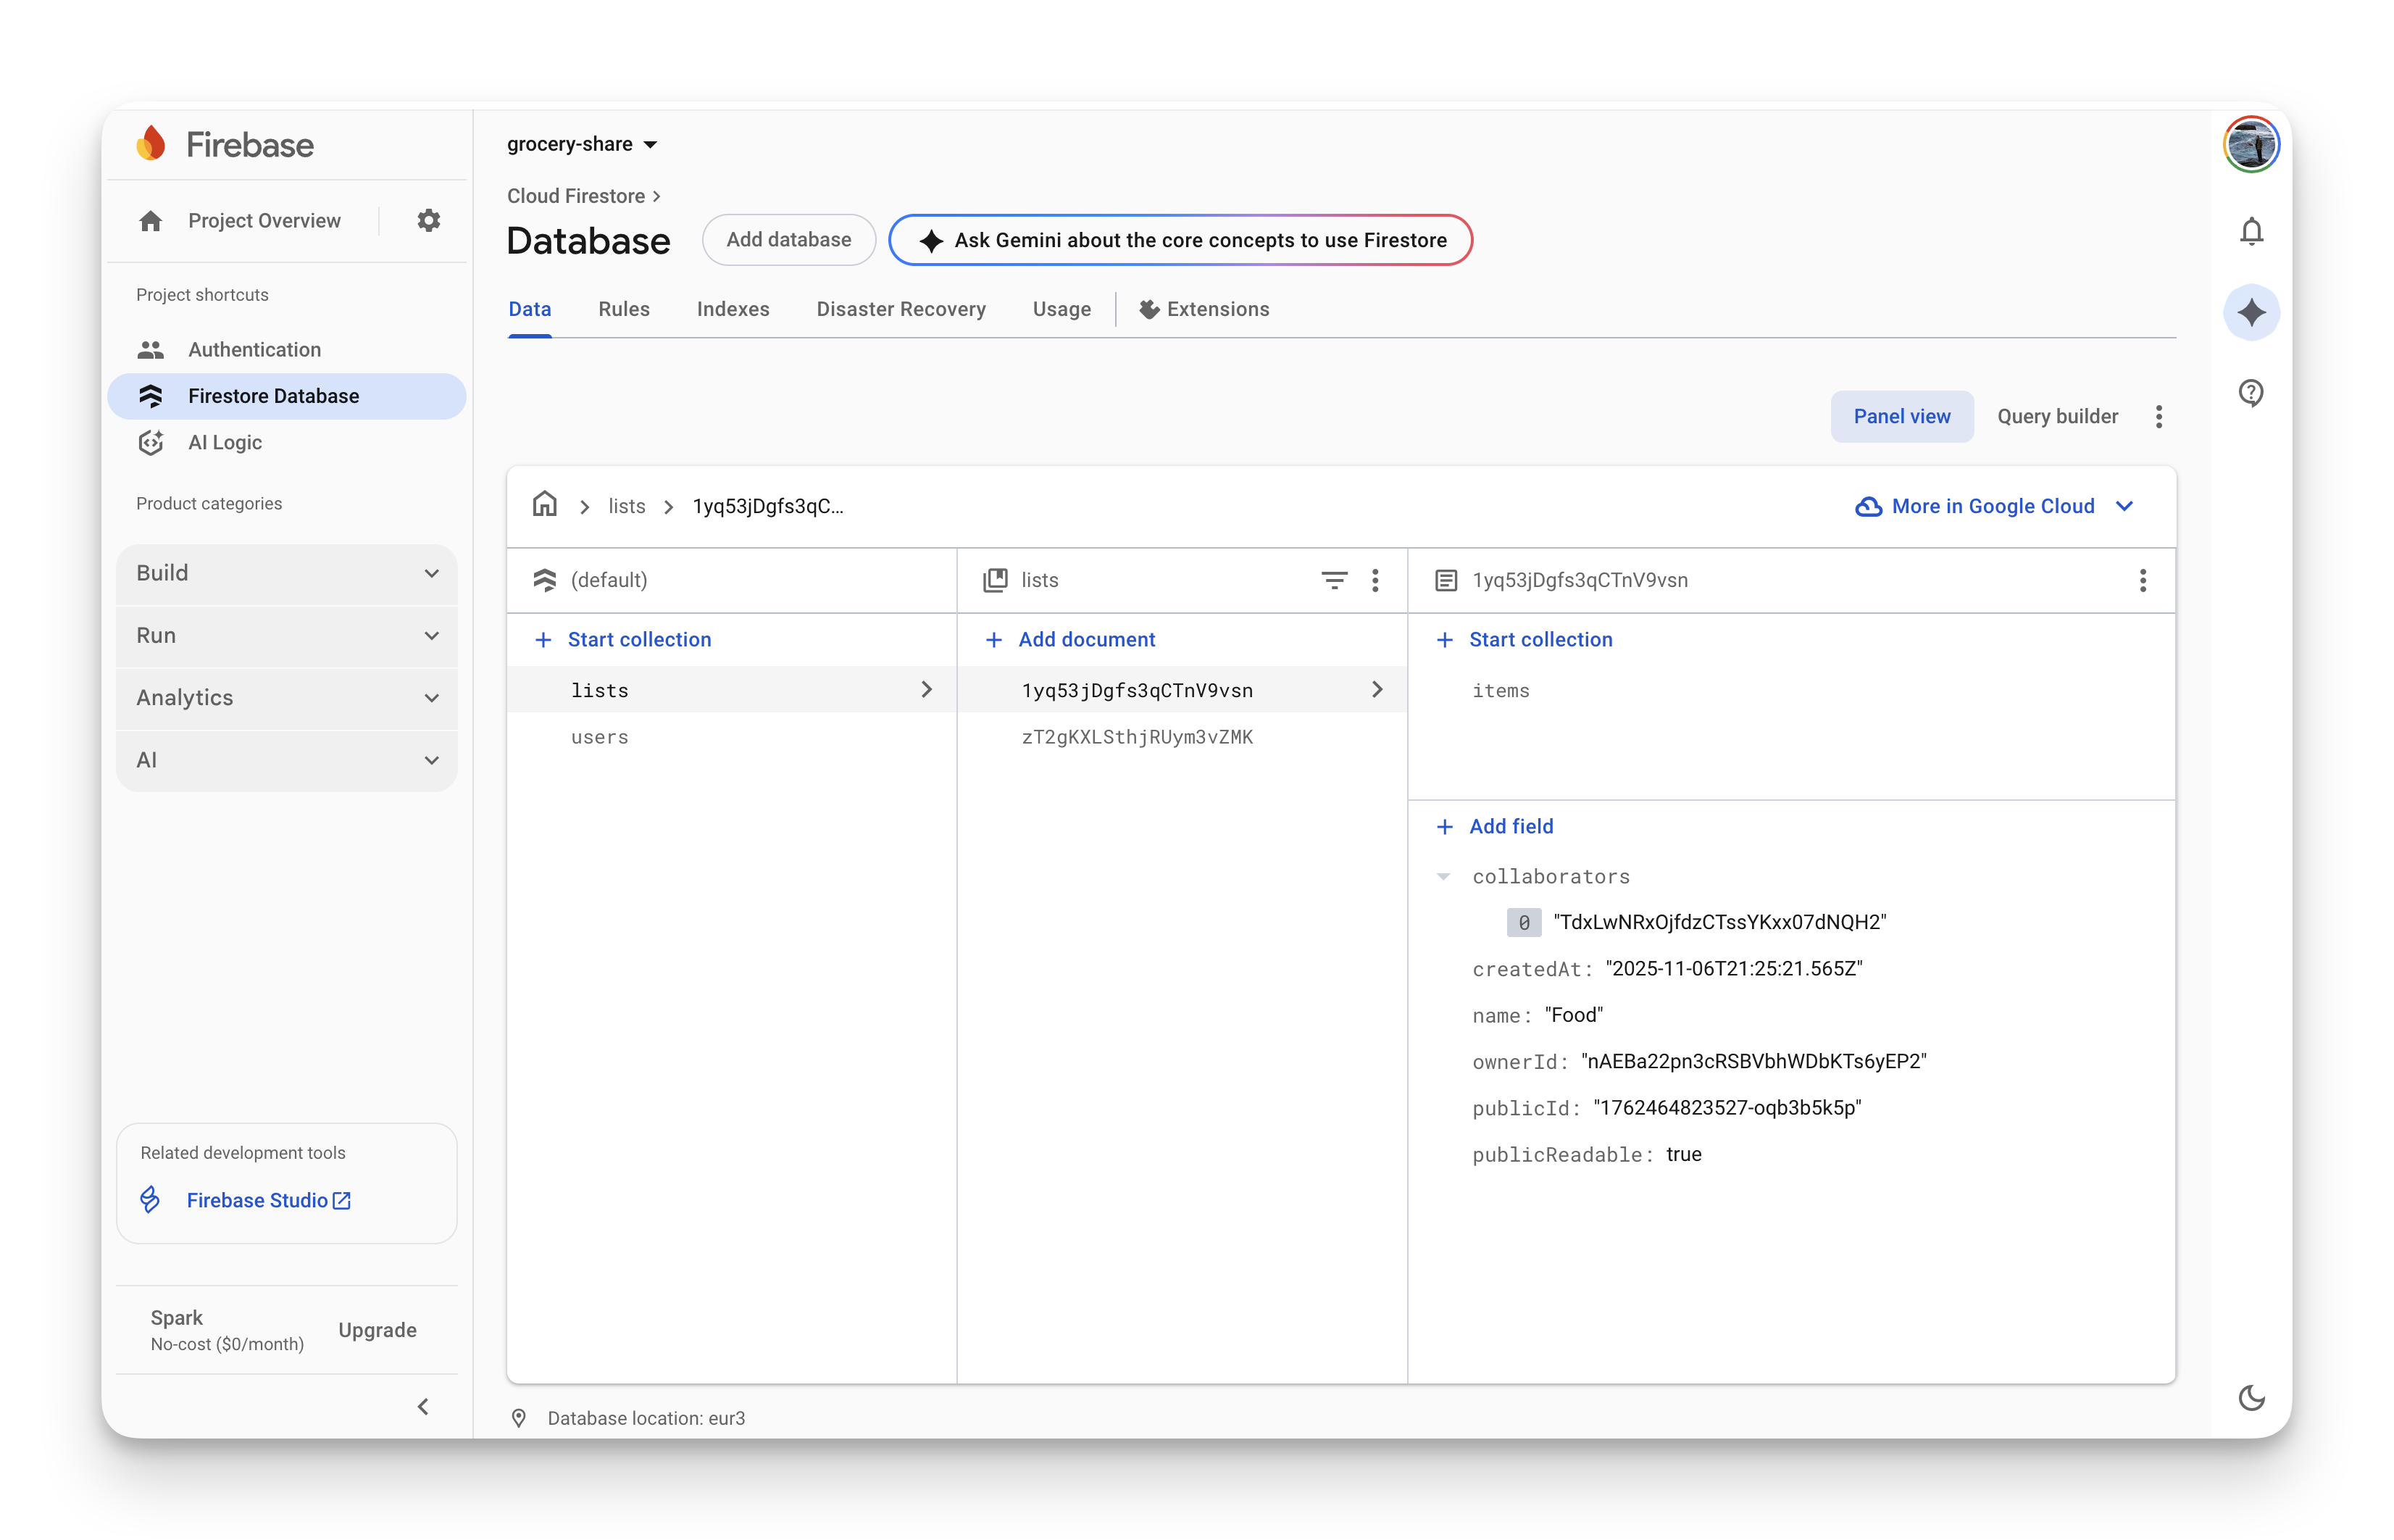Toggle dark mode with the moon icon

[2251, 1398]
